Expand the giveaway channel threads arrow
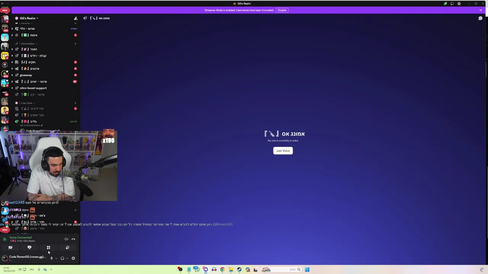This screenshot has width=488, height=274. 12,75
